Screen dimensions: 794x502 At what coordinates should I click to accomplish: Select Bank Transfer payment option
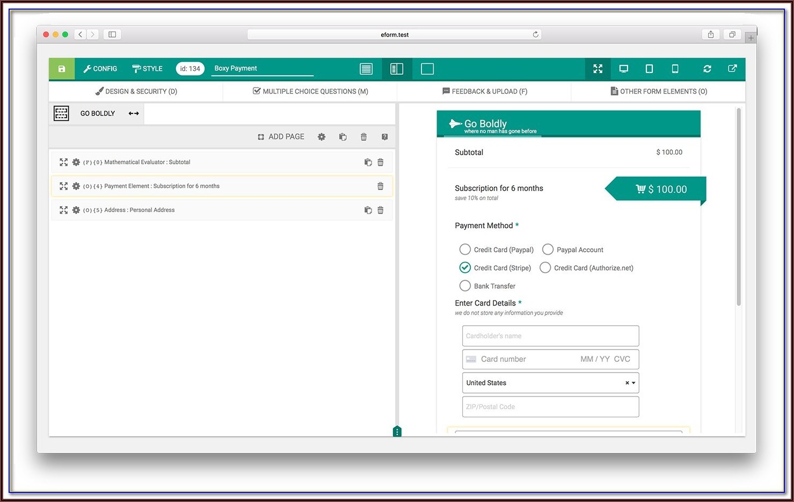pyautogui.click(x=465, y=286)
